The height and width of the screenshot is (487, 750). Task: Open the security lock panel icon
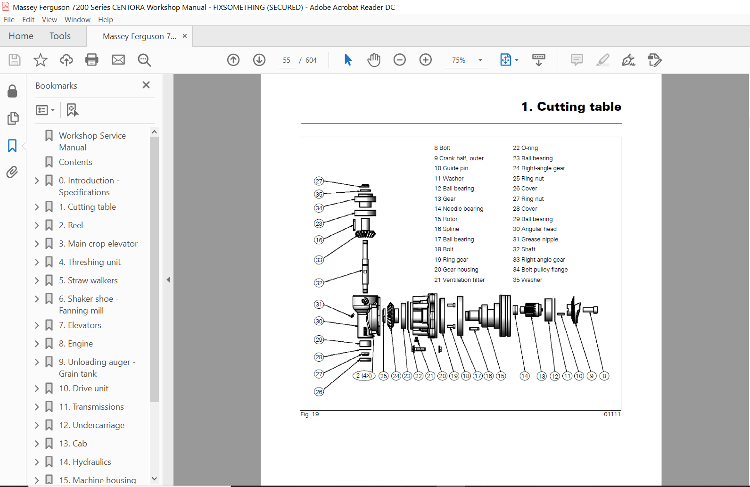(13, 91)
